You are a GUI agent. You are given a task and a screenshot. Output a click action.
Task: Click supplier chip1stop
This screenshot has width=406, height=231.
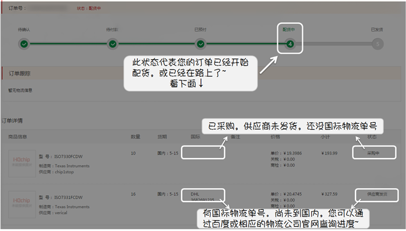[x=64, y=172]
